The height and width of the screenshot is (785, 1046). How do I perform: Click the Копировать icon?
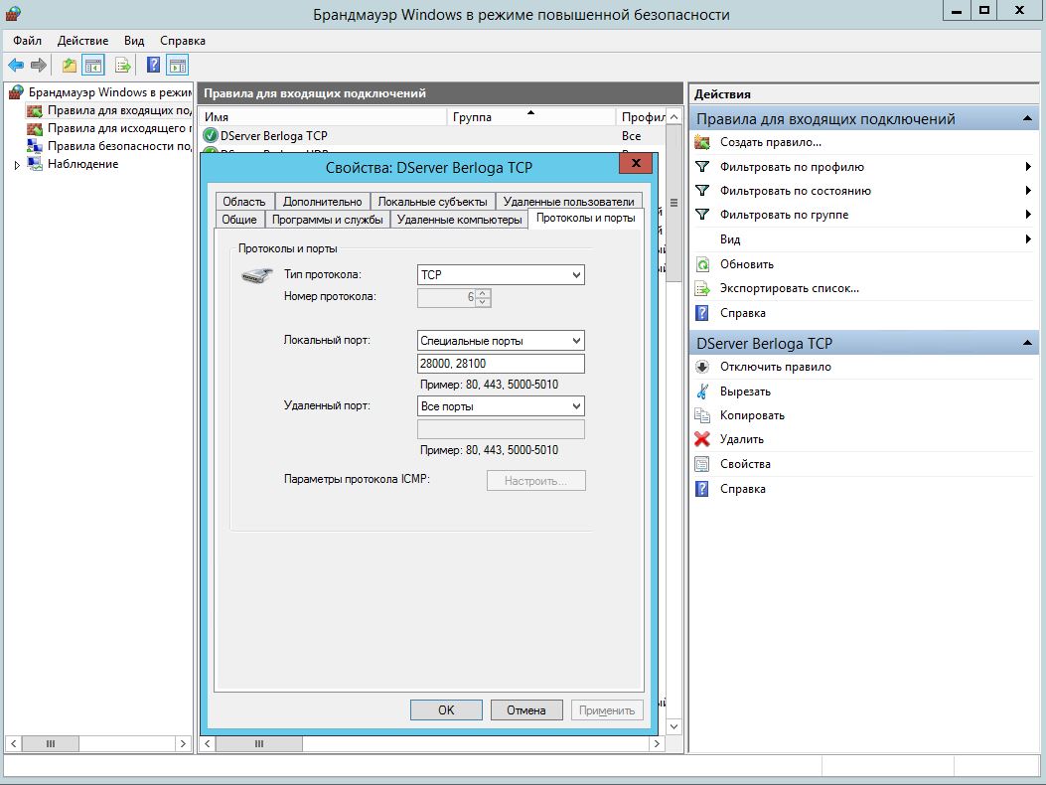701,415
